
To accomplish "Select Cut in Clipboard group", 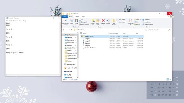I will 81,20.
